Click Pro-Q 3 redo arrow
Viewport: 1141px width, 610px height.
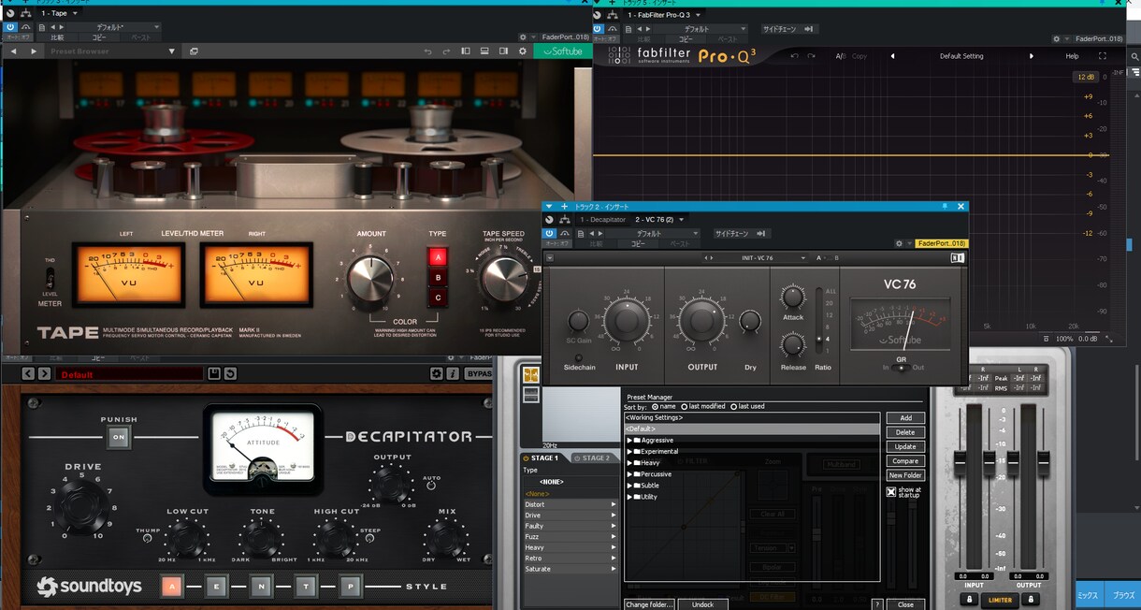click(814, 56)
